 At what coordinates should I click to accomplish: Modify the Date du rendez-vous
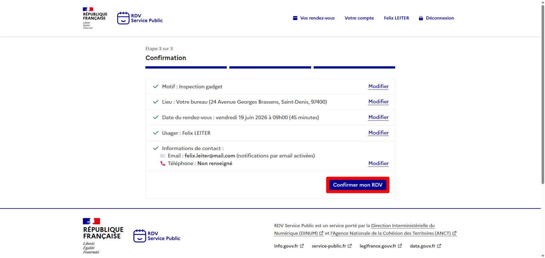[378, 117]
